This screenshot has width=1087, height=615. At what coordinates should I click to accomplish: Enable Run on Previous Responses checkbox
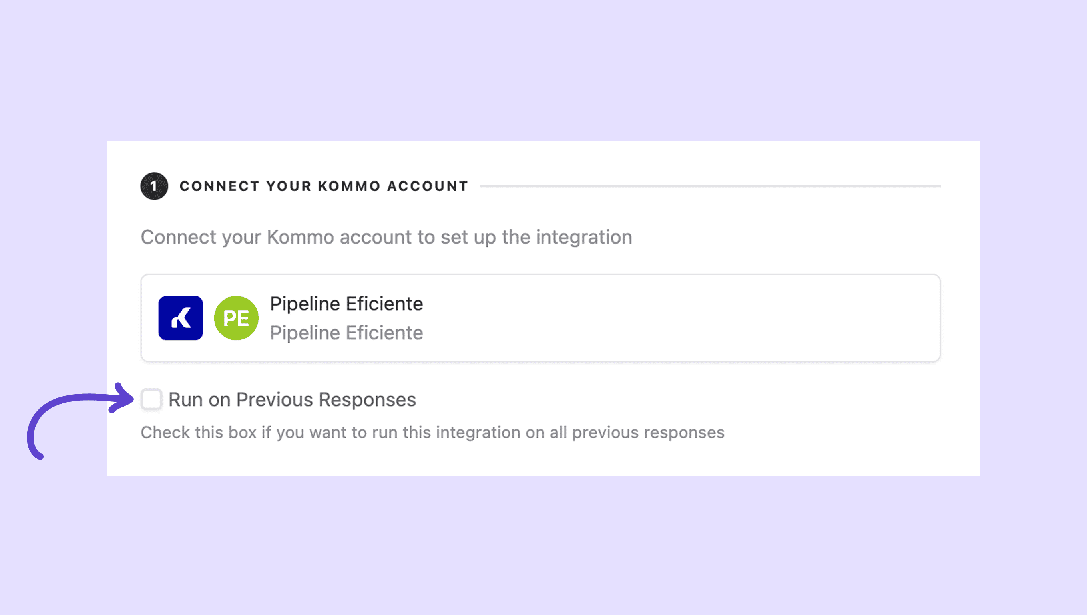151,399
